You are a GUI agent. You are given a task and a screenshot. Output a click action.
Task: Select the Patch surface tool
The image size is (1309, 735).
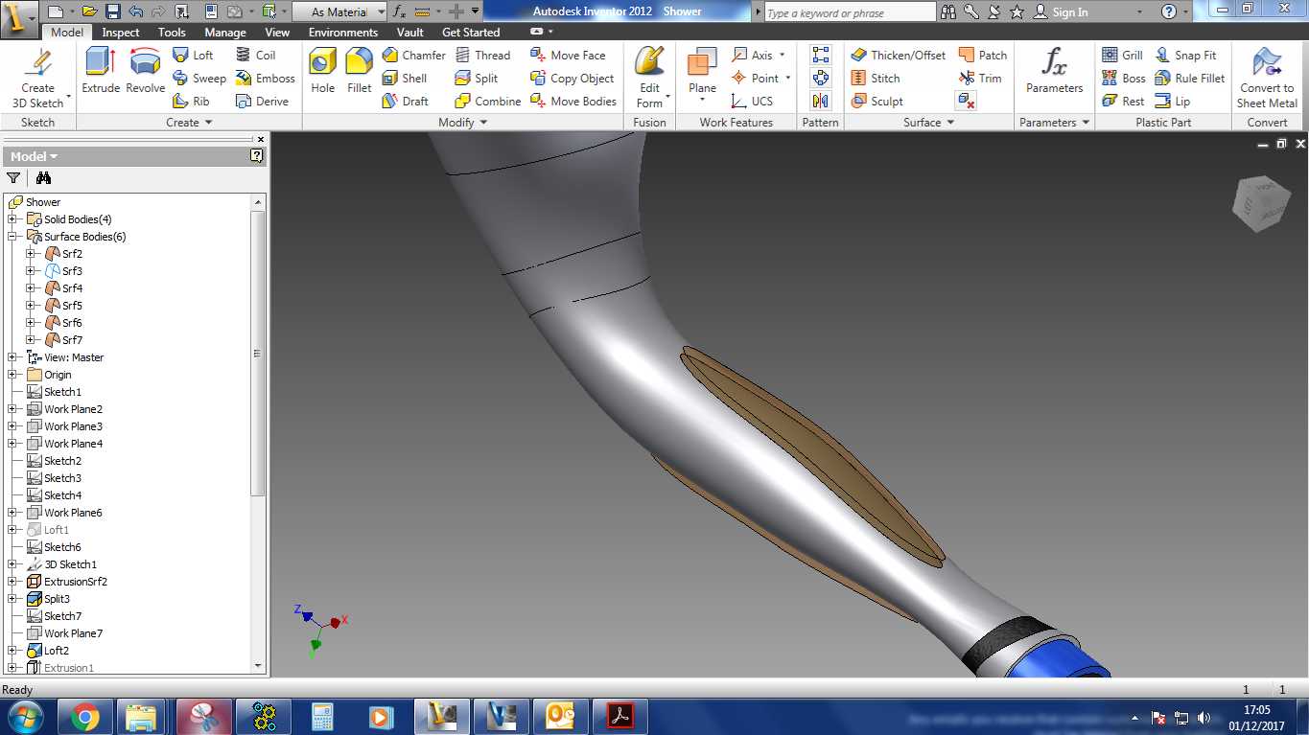click(983, 56)
